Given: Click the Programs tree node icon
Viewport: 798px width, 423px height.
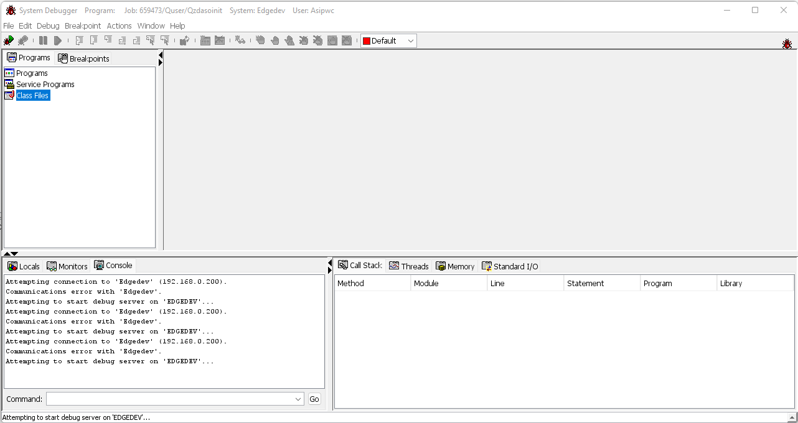Looking at the screenshot, I should click(x=9, y=73).
